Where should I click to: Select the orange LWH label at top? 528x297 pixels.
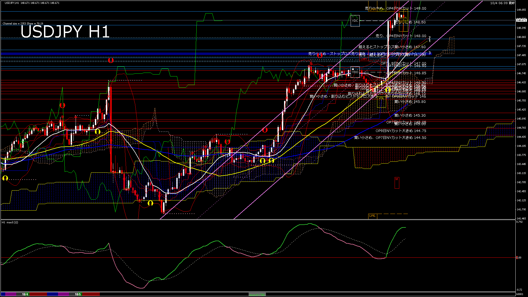(x=372, y=9)
